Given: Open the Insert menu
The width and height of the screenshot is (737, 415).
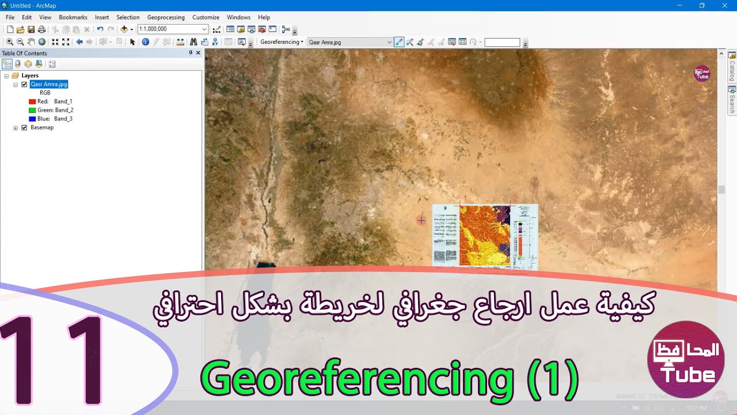Looking at the screenshot, I should pyautogui.click(x=102, y=17).
